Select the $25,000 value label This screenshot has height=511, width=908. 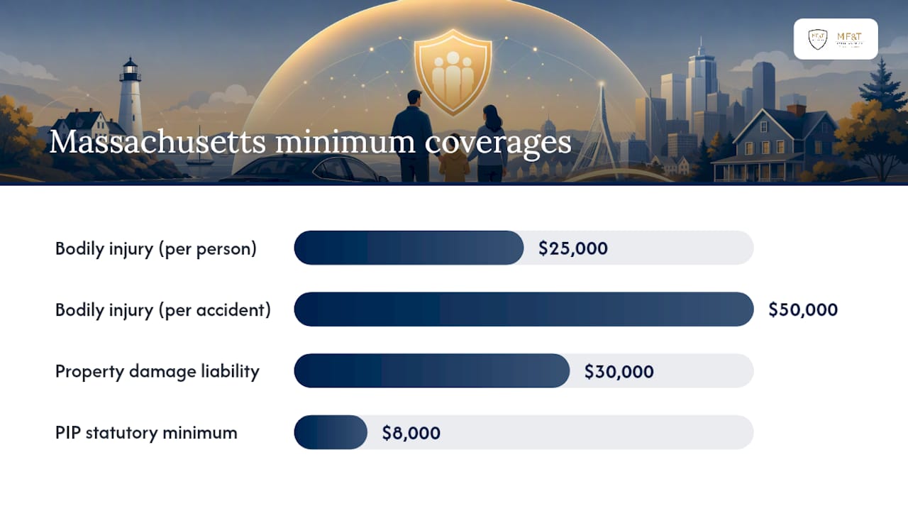[573, 248]
